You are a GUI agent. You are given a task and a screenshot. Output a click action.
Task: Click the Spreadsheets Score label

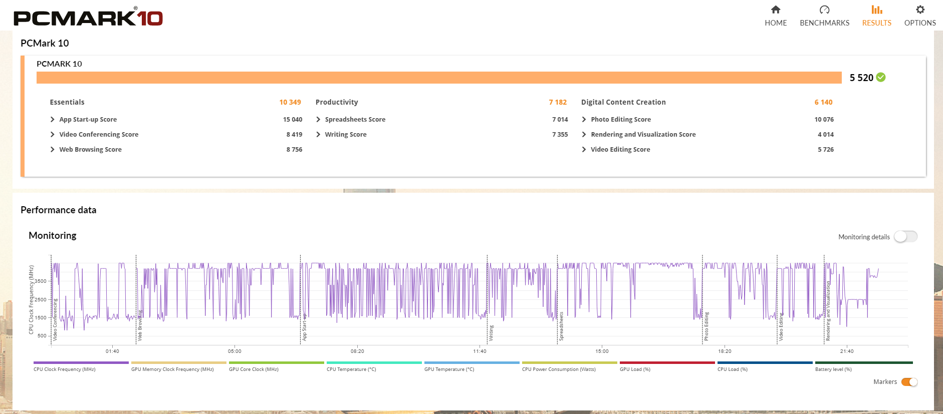point(355,119)
